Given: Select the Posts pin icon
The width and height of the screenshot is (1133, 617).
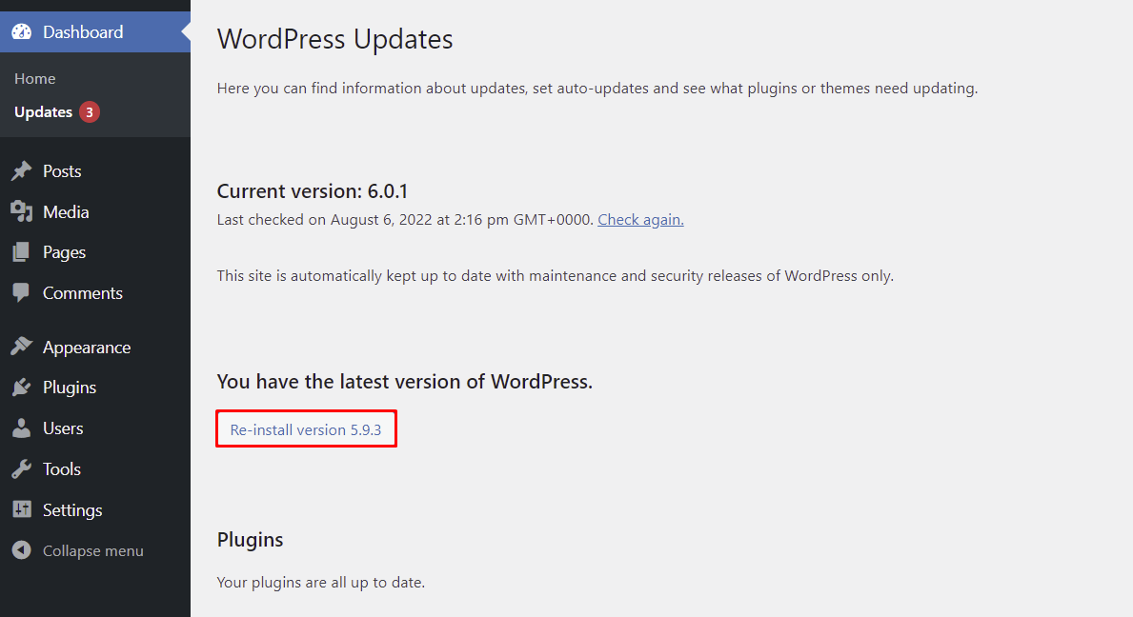Looking at the screenshot, I should point(22,170).
